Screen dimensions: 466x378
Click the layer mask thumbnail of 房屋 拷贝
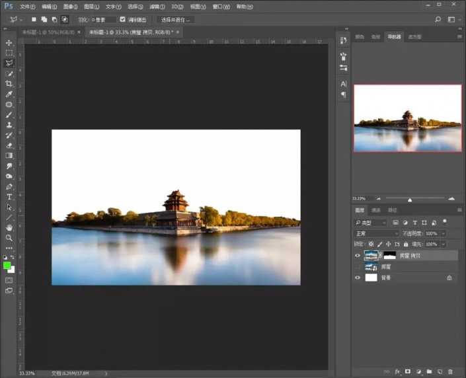391,255
